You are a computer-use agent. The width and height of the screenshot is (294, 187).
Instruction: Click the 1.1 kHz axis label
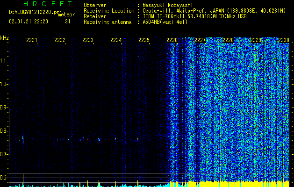[3, 61]
